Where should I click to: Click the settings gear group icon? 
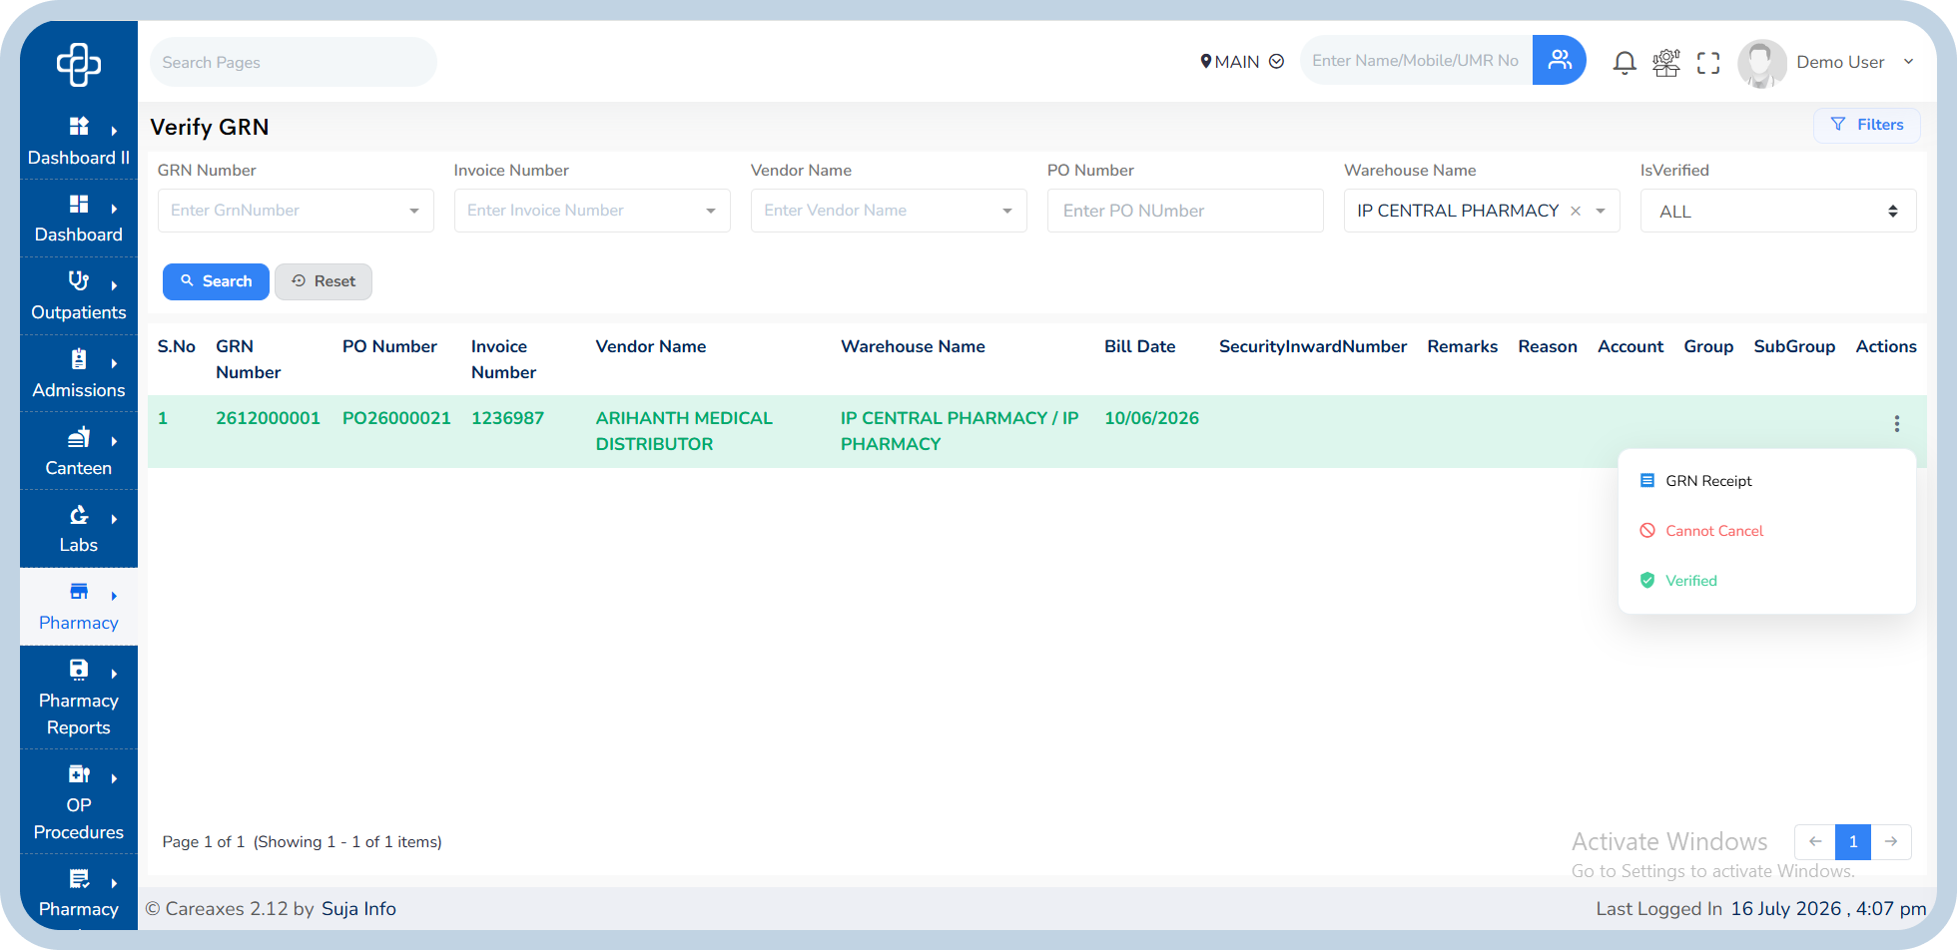pyautogui.click(x=1666, y=63)
